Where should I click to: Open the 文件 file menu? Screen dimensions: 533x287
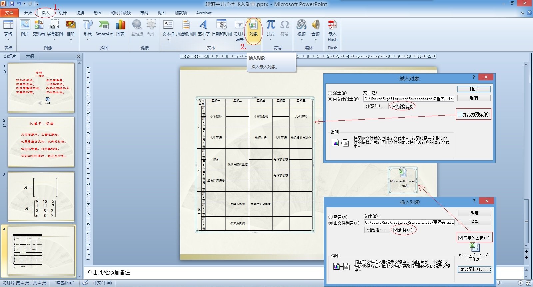[9, 13]
